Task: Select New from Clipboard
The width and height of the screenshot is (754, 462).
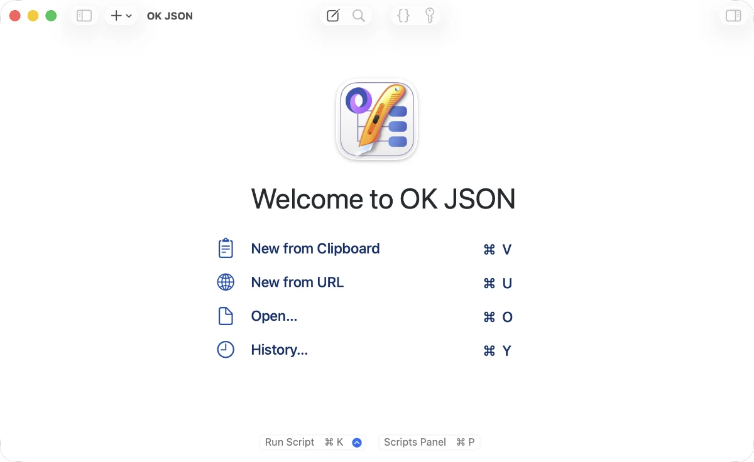Action: (x=315, y=249)
